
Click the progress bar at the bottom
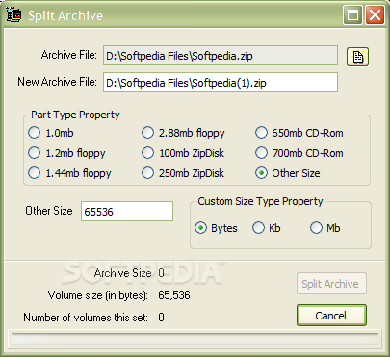195,340
